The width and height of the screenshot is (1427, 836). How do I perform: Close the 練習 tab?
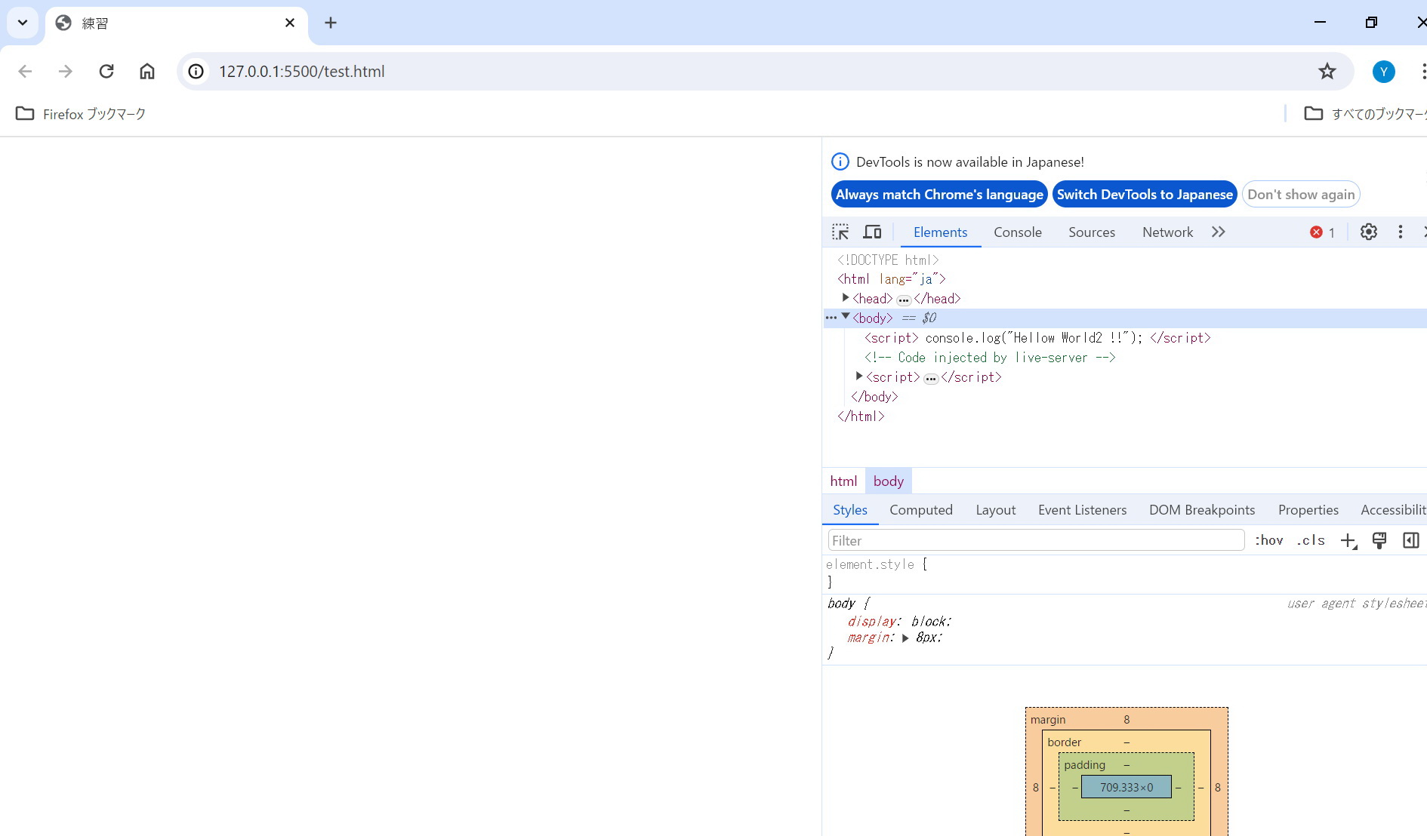point(290,23)
